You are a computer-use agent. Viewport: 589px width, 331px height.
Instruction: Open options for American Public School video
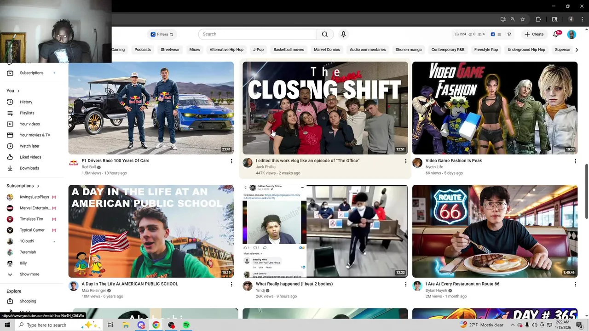231,284
